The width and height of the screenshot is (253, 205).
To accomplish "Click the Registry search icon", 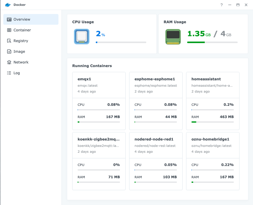I will pyautogui.click(x=9, y=41).
